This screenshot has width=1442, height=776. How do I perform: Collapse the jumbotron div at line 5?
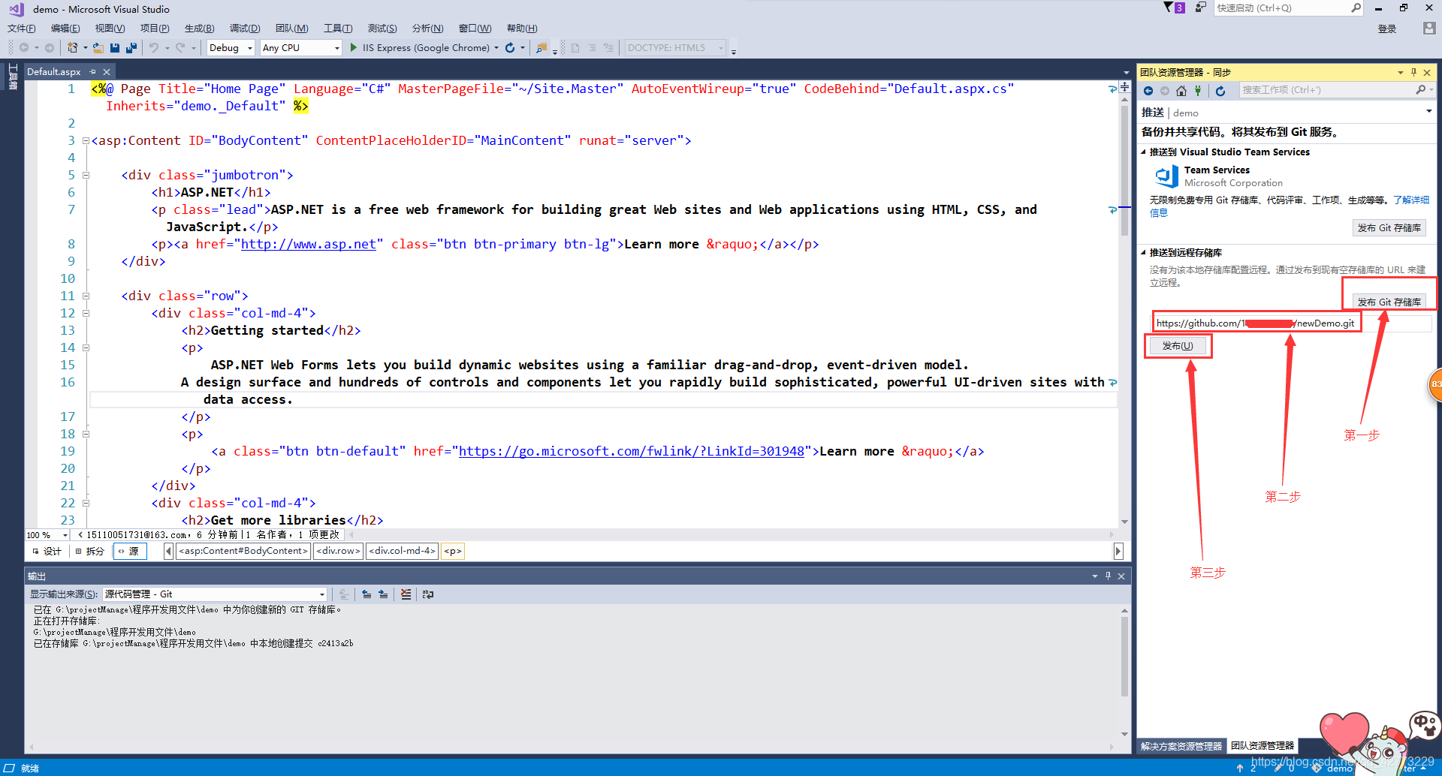tap(86, 176)
